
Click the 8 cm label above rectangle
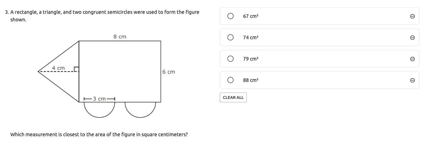pos(120,37)
